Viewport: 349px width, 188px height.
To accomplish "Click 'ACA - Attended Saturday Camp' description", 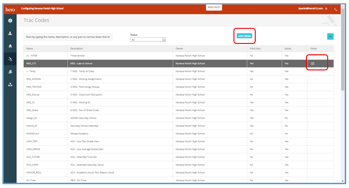I will pyautogui.click(x=87, y=165).
